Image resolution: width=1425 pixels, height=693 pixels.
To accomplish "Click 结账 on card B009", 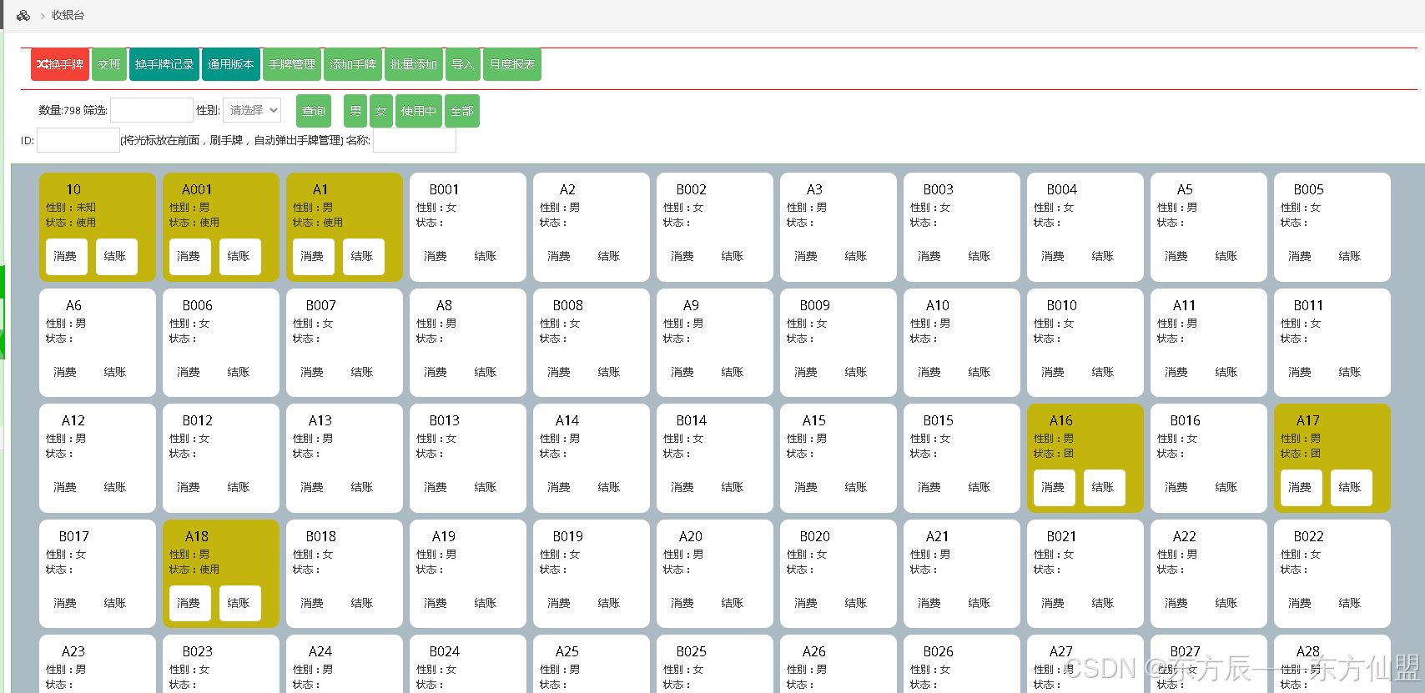I will tap(856, 372).
